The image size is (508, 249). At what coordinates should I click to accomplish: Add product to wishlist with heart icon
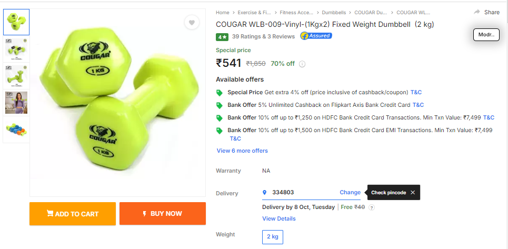coord(192,23)
